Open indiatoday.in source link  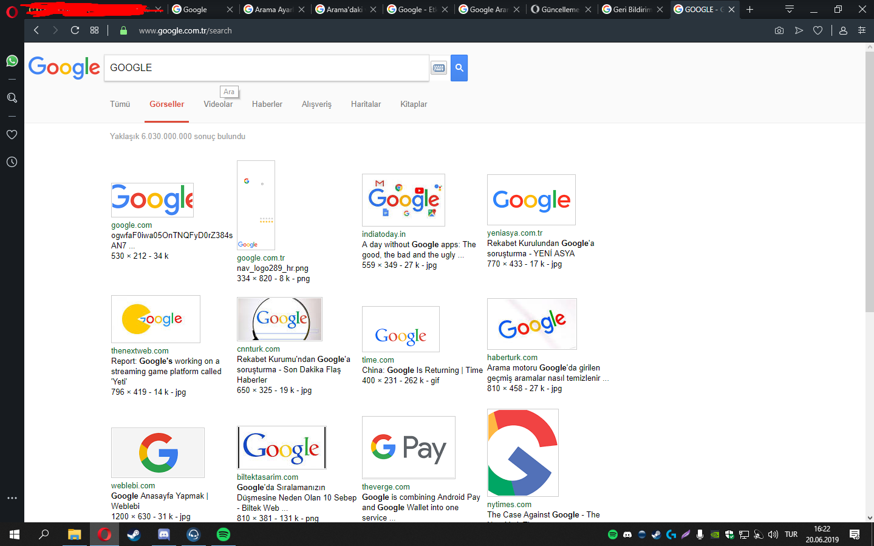click(384, 234)
